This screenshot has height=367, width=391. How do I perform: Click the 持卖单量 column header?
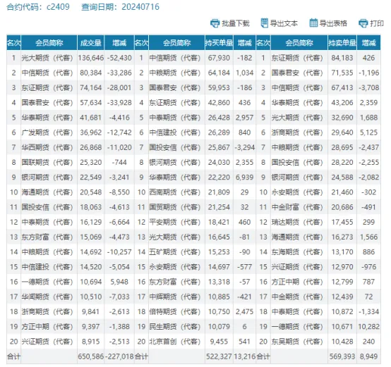342,43
